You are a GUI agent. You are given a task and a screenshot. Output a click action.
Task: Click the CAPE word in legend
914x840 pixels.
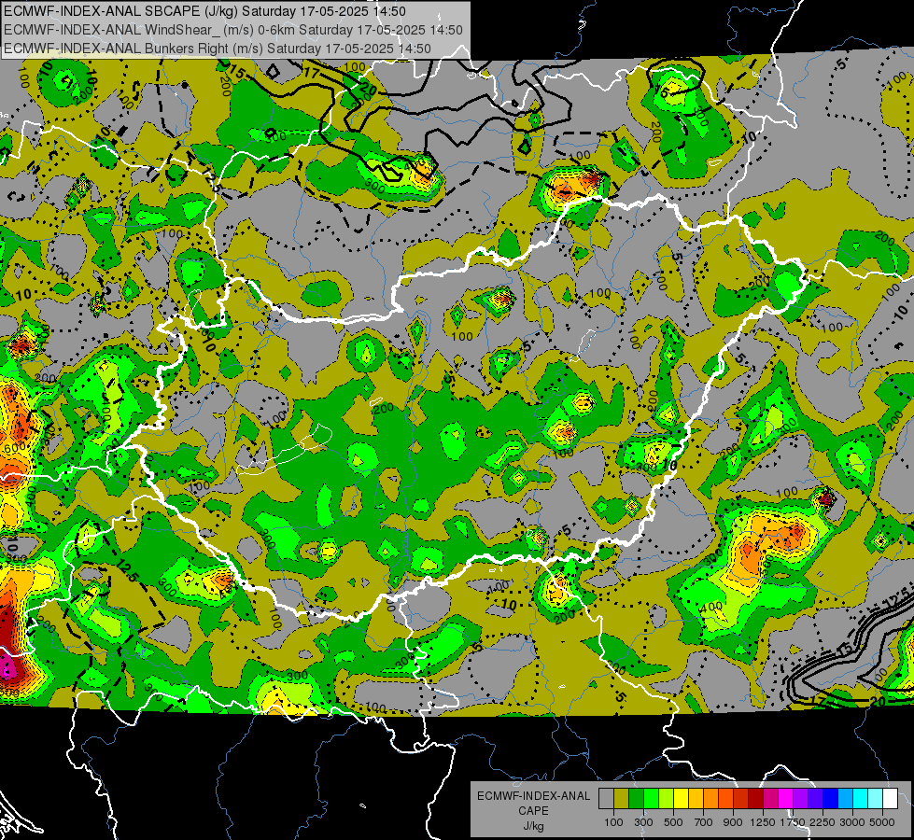533,811
